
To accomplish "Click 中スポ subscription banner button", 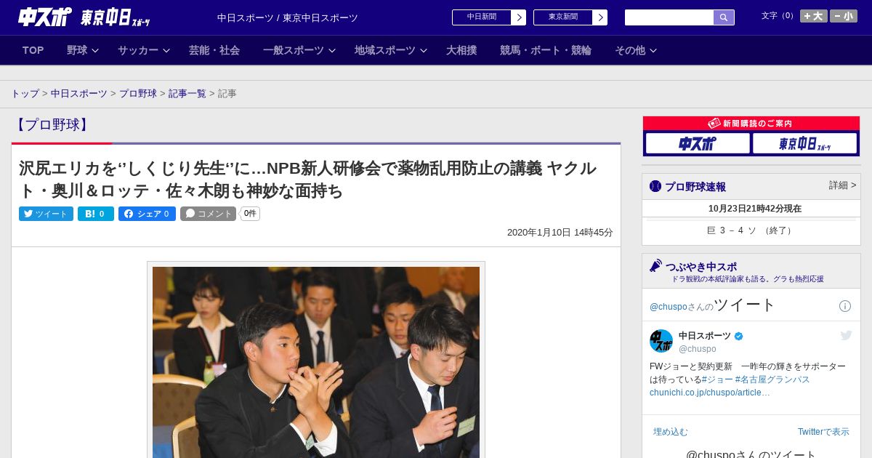I will [x=698, y=144].
